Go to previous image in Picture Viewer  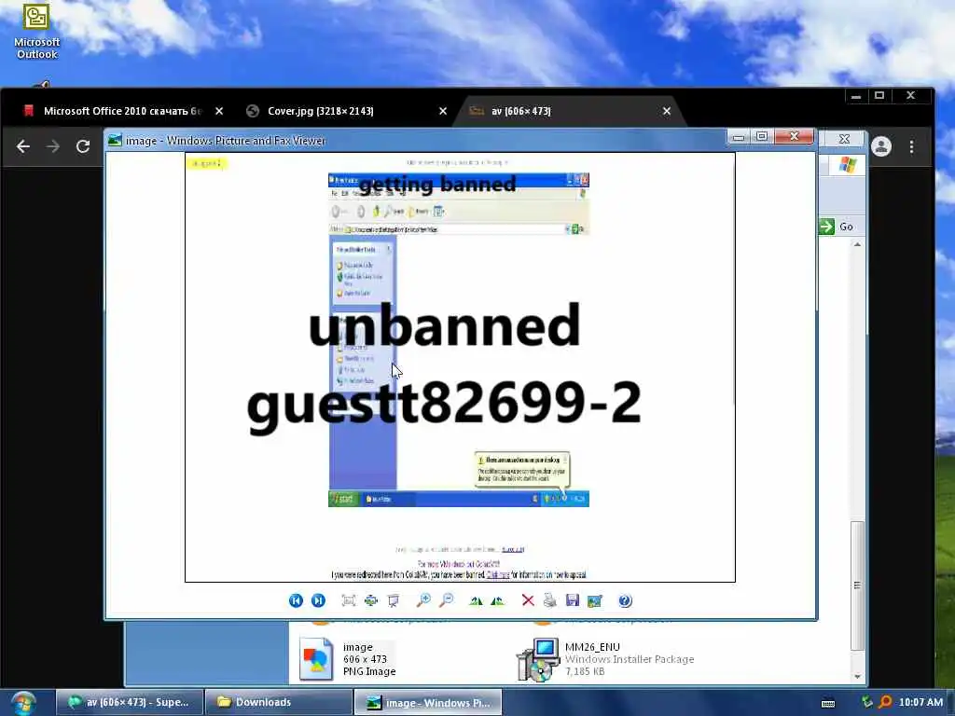296,601
